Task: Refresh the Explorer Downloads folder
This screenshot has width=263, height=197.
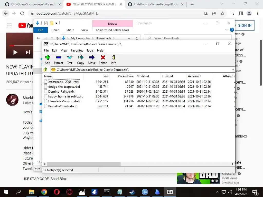Action: click(x=137, y=38)
